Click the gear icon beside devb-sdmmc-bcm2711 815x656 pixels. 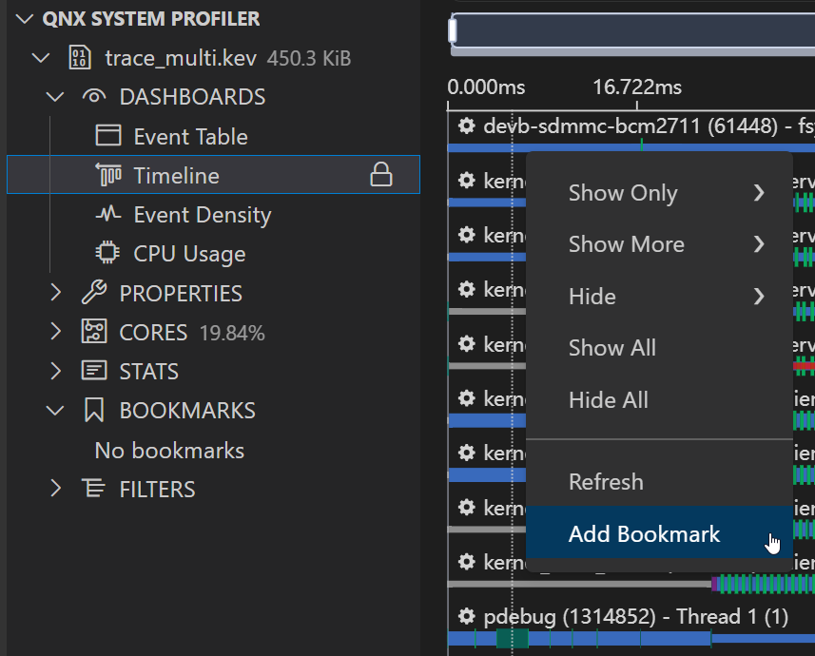466,125
